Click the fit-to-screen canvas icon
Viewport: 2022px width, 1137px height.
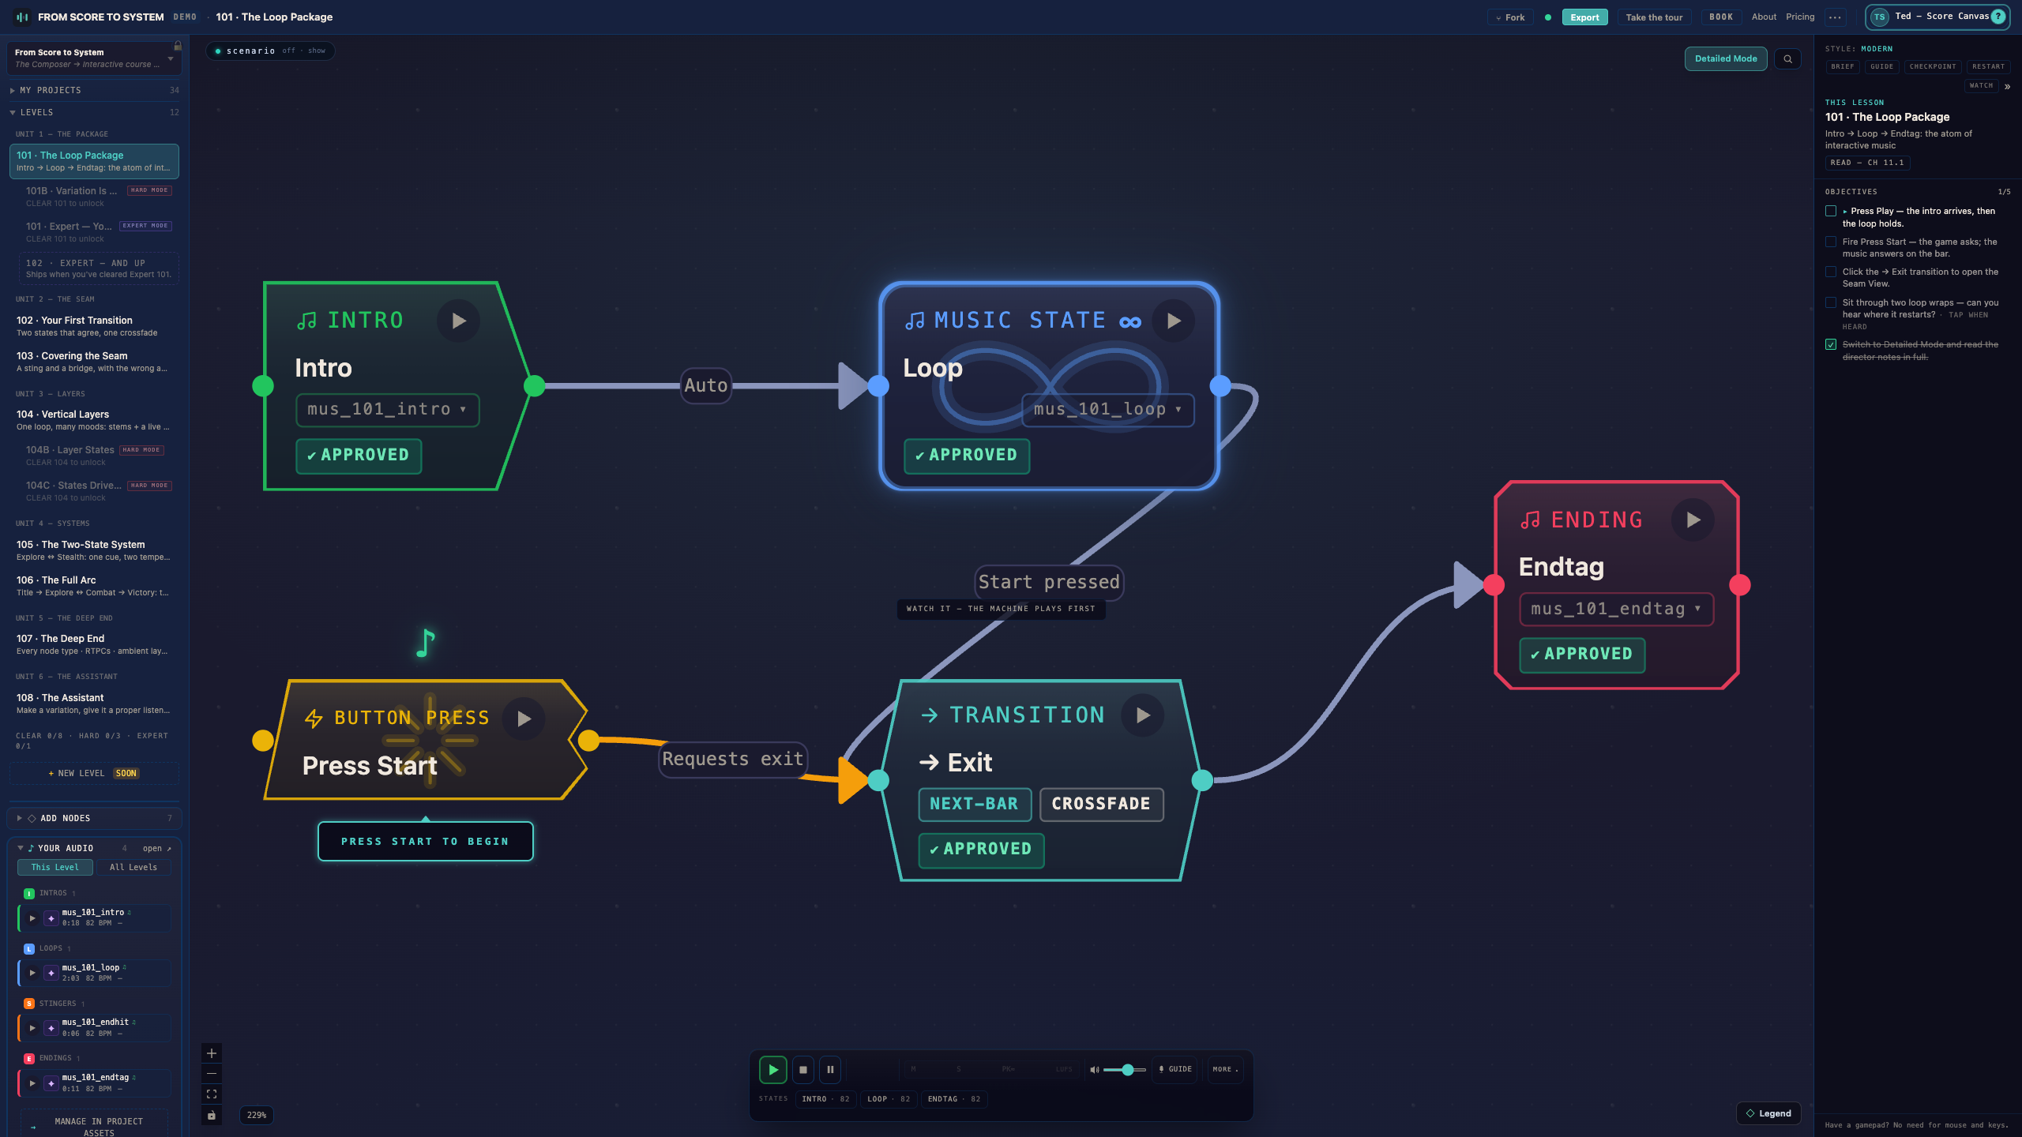212,1094
